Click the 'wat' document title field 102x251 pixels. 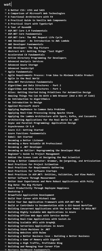coord(7,4)
